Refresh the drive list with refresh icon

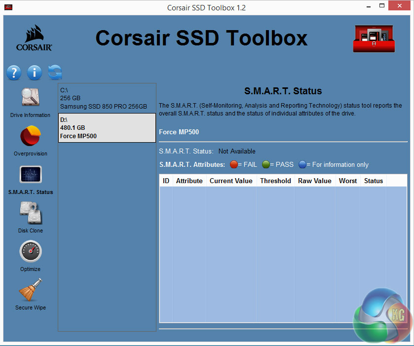click(x=55, y=73)
